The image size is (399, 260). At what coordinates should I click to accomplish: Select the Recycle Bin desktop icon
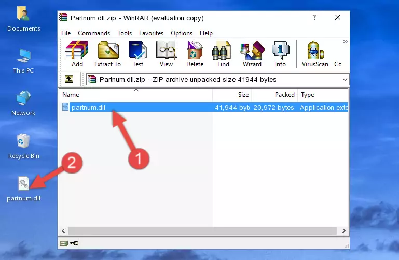(24, 147)
